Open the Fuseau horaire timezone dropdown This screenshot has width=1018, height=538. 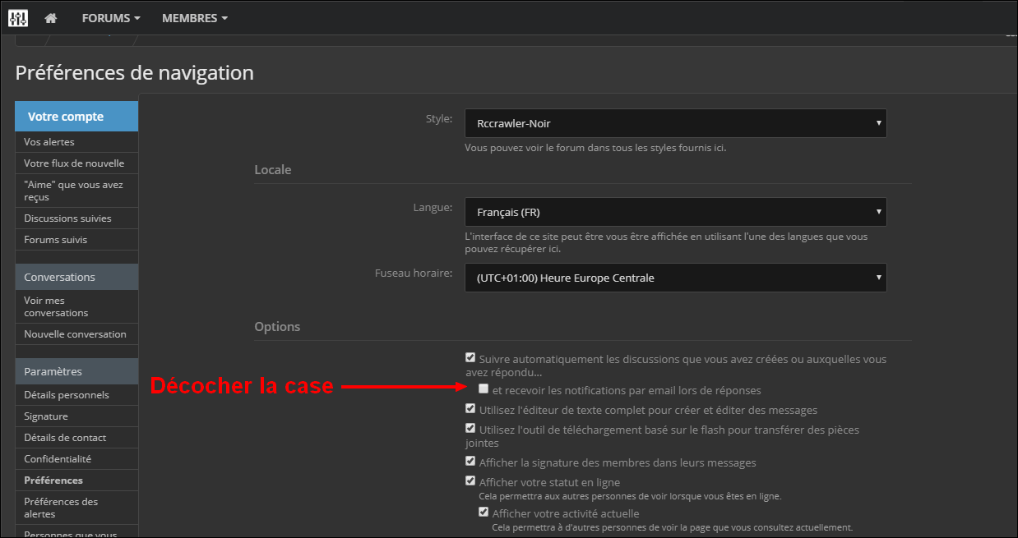[x=675, y=278]
